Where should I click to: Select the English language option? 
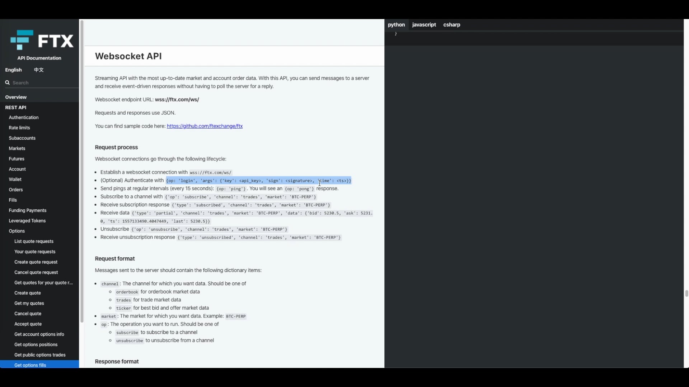click(14, 70)
